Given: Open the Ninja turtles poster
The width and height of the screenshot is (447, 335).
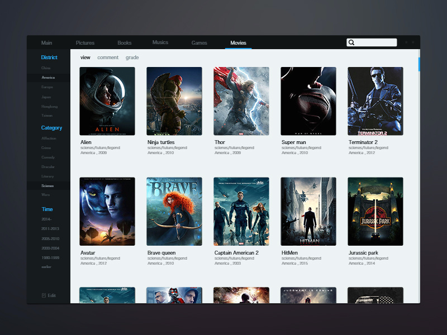Looking at the screenshot, I should [x=174, y=101].
